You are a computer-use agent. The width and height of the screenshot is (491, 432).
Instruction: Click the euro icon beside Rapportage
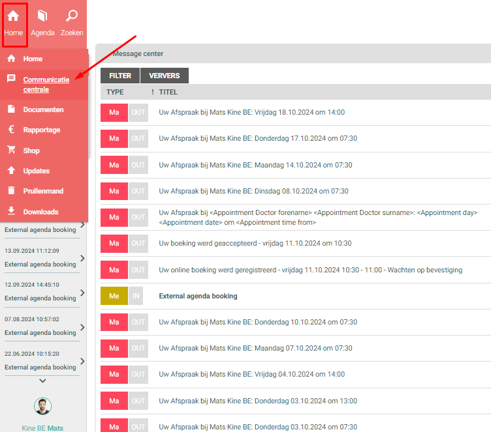[11, 129]
